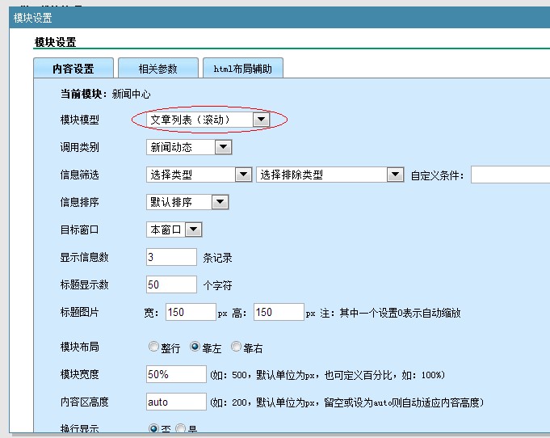This screenshot has height=438, width=550.
Task: Click the 模块宽度 input field
Action: [x=176, y=374]
